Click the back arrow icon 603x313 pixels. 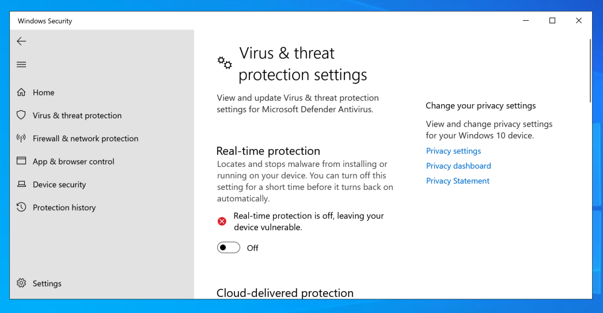click(21, 41)
